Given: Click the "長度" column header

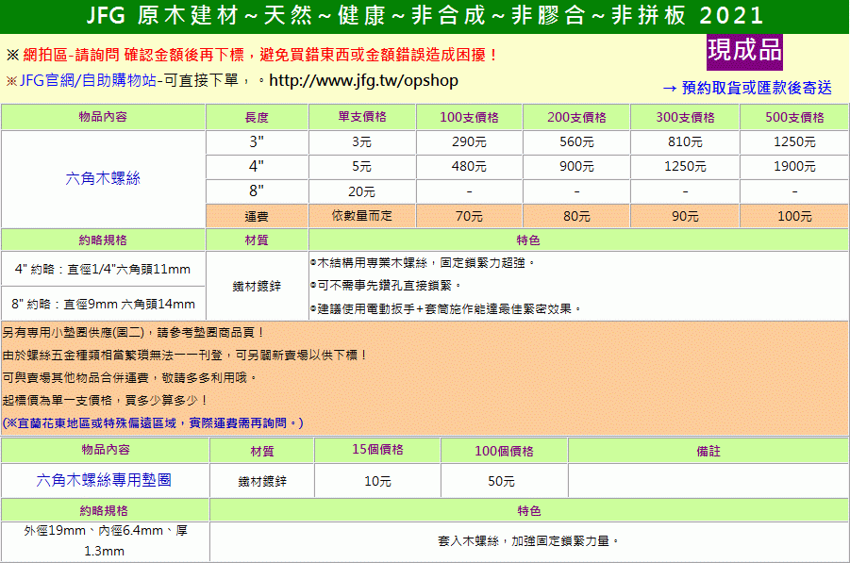Looking at the screenshot, I should coord(257,117).
